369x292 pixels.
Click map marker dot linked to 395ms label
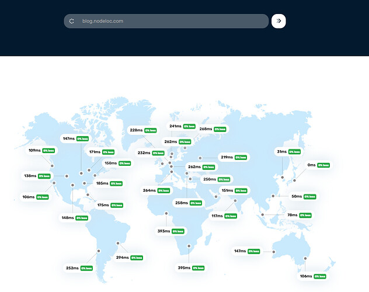[189, 246]
